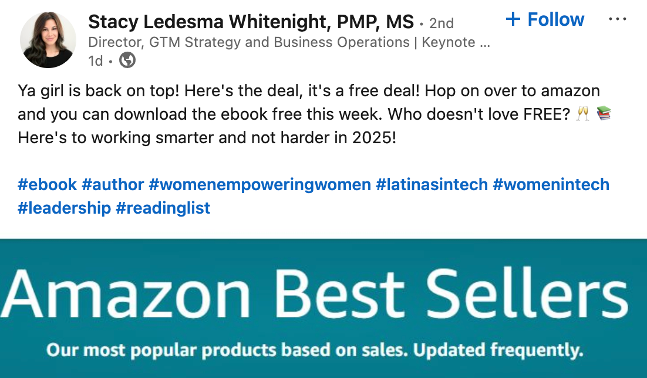Click the books emoji after FREE
The width and height of the screenshot is (647, 378).
(604, 113)
